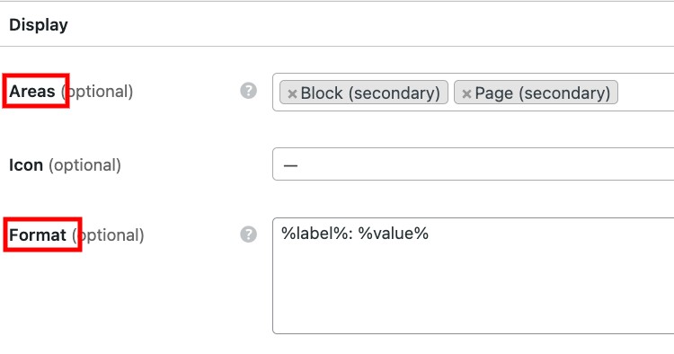Focus the Format text area
Image resolution: width=674 pixels, height=354 pixels.
point(474,276)
